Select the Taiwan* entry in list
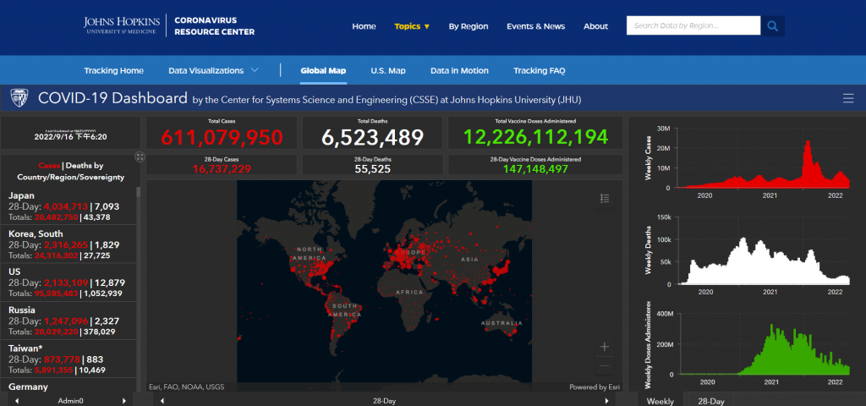The image size is (866, 406). coord(69,359)
